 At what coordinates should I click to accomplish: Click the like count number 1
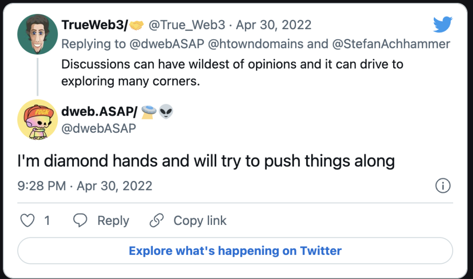47,221
